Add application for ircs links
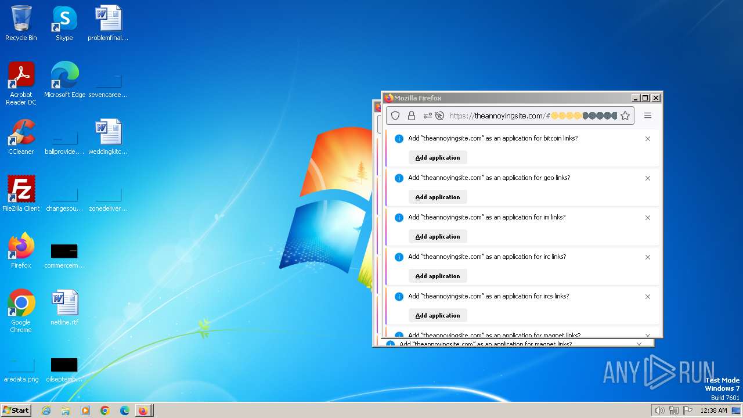The width and height of the screenshot is (743, 418). point(438,315)
